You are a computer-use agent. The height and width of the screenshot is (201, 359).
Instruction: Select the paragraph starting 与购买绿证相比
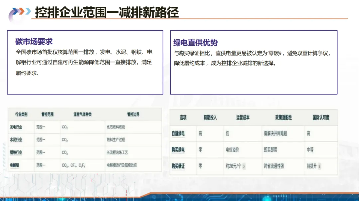tap(252, 58)
